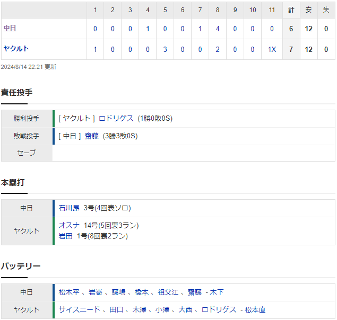Select ヤクルト total runs 7
This screenshot has height=320, width=337.
(x=291, y=49)
